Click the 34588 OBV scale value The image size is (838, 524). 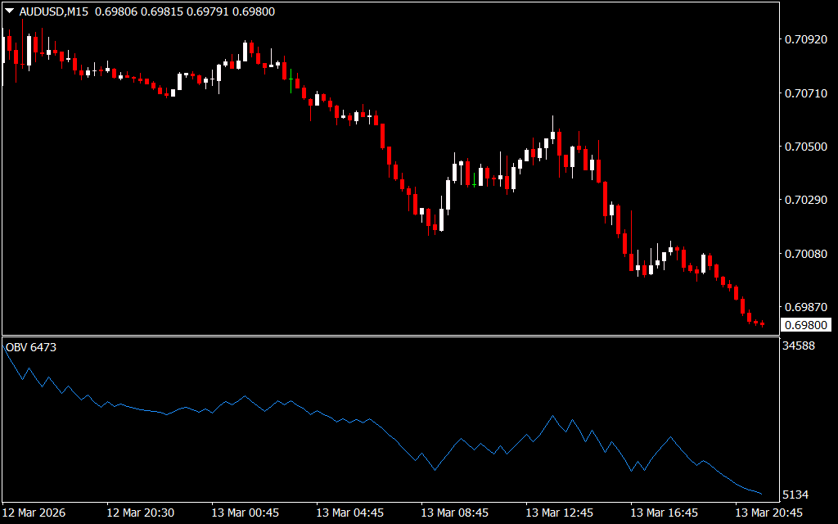(798, 346)
